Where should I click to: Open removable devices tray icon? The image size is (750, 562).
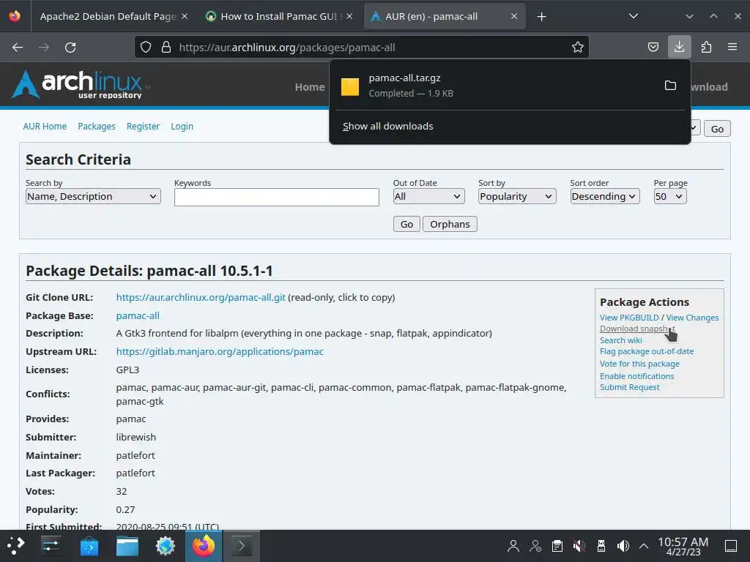[x=601, y=546]
